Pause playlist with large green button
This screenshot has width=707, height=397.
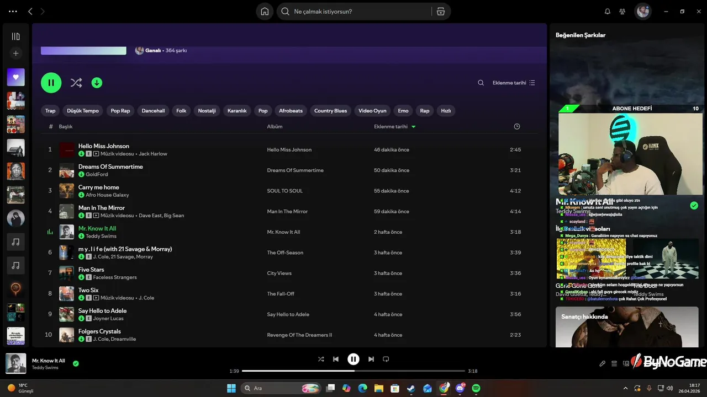[x=51, y=83]
